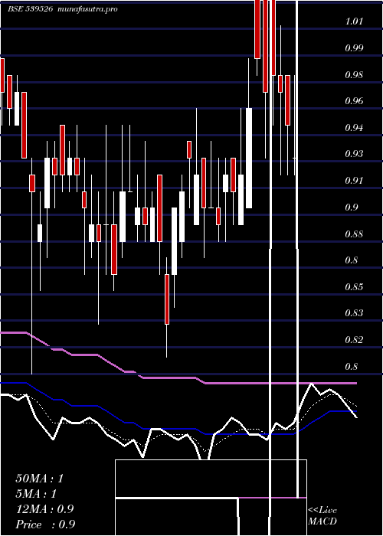Select the 0.99 price axis label
Image resolution: width=383 pixels, height=536 pixels.
pos(354,47)
